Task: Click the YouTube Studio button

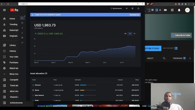Action: coord(153,48)
